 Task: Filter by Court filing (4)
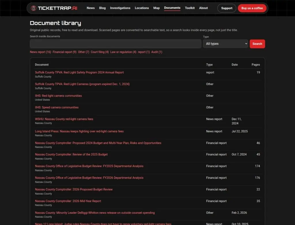pyautogui.click(x=100, y=52)
